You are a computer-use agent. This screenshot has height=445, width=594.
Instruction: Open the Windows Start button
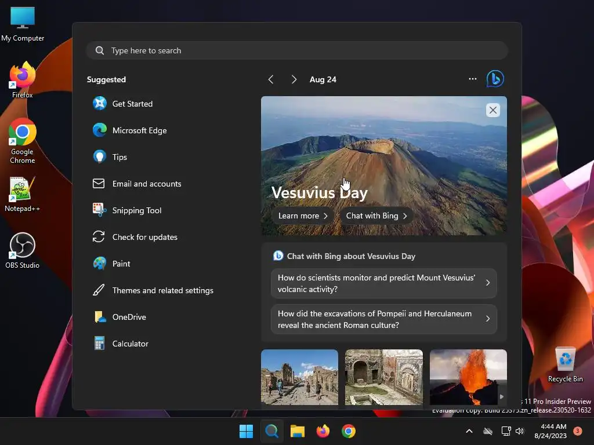tap(246, 431)
